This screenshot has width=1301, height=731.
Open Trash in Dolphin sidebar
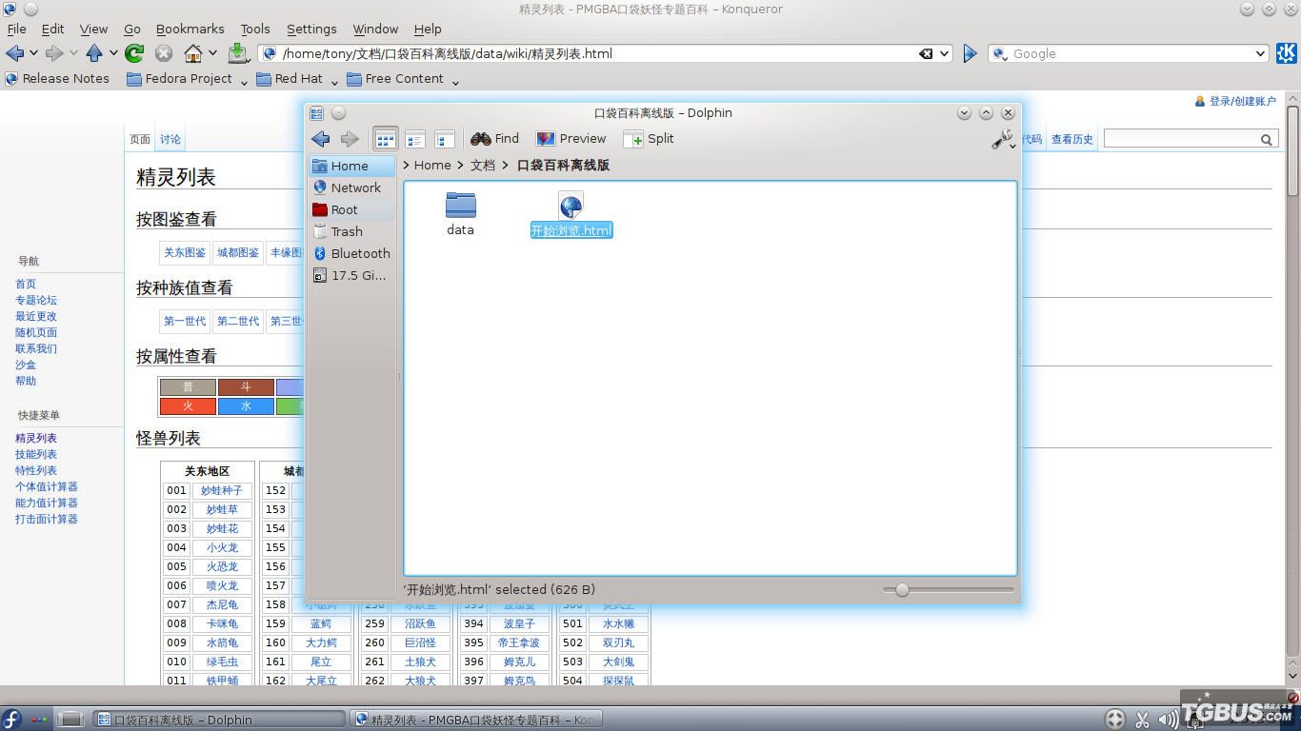351,231
